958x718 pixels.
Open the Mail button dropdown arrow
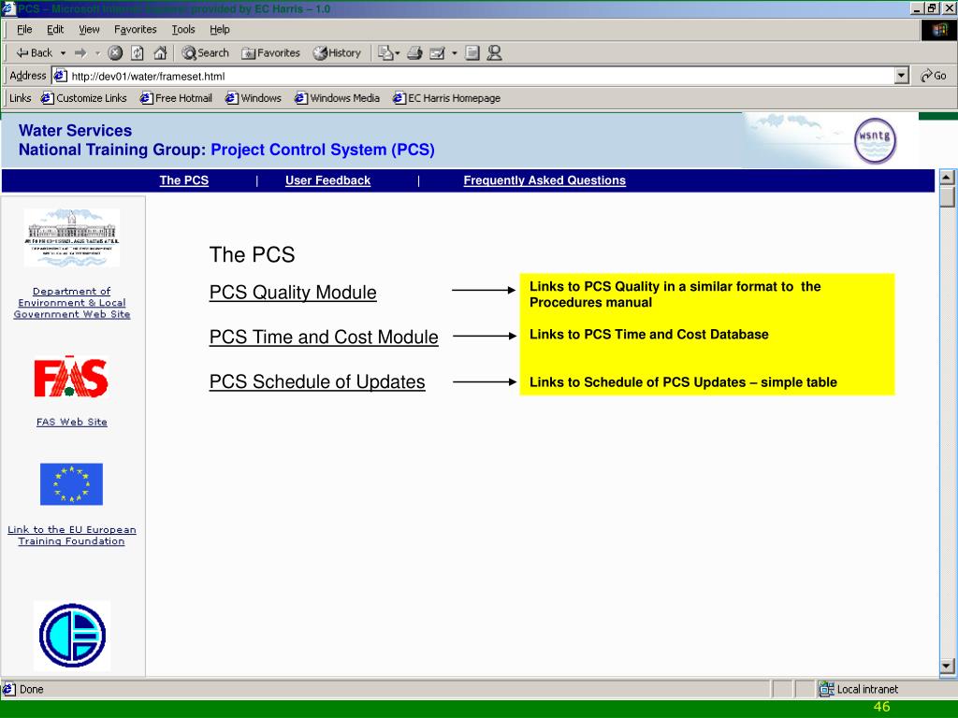click(x=398, y=53)
